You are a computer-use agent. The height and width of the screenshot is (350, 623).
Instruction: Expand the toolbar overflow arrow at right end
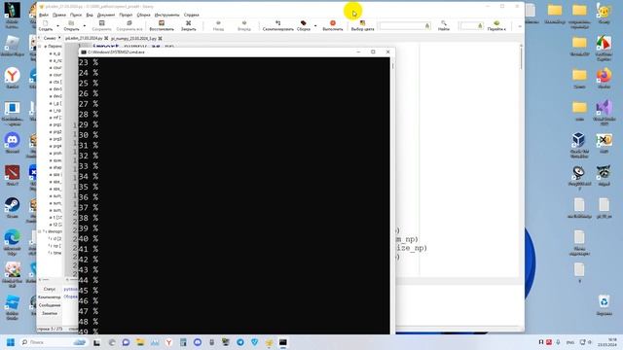(x=520, y=26)
